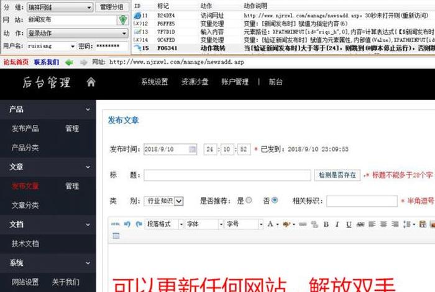Click the 管理 link next to 发布文章
This screenshot has height=292, width=435.
coord(72,186)
